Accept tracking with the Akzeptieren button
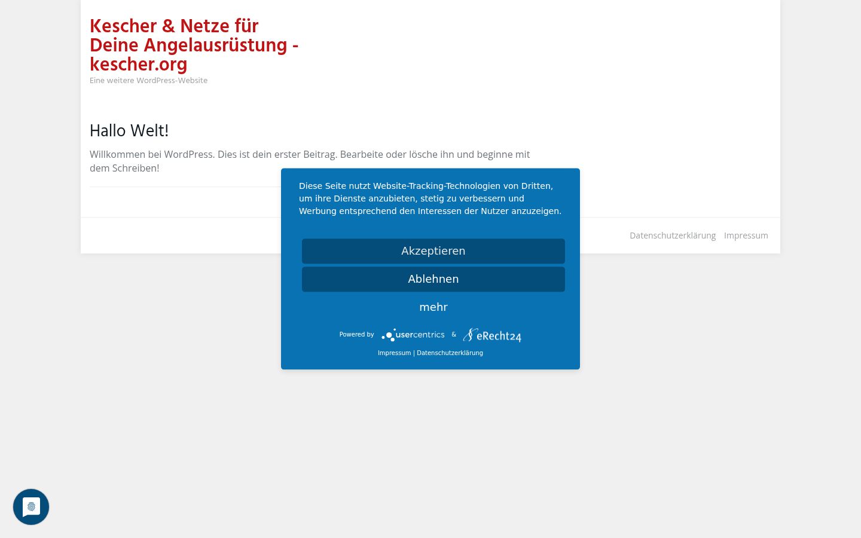The height and width of the screenshot is (538, 861). [433, 251]
